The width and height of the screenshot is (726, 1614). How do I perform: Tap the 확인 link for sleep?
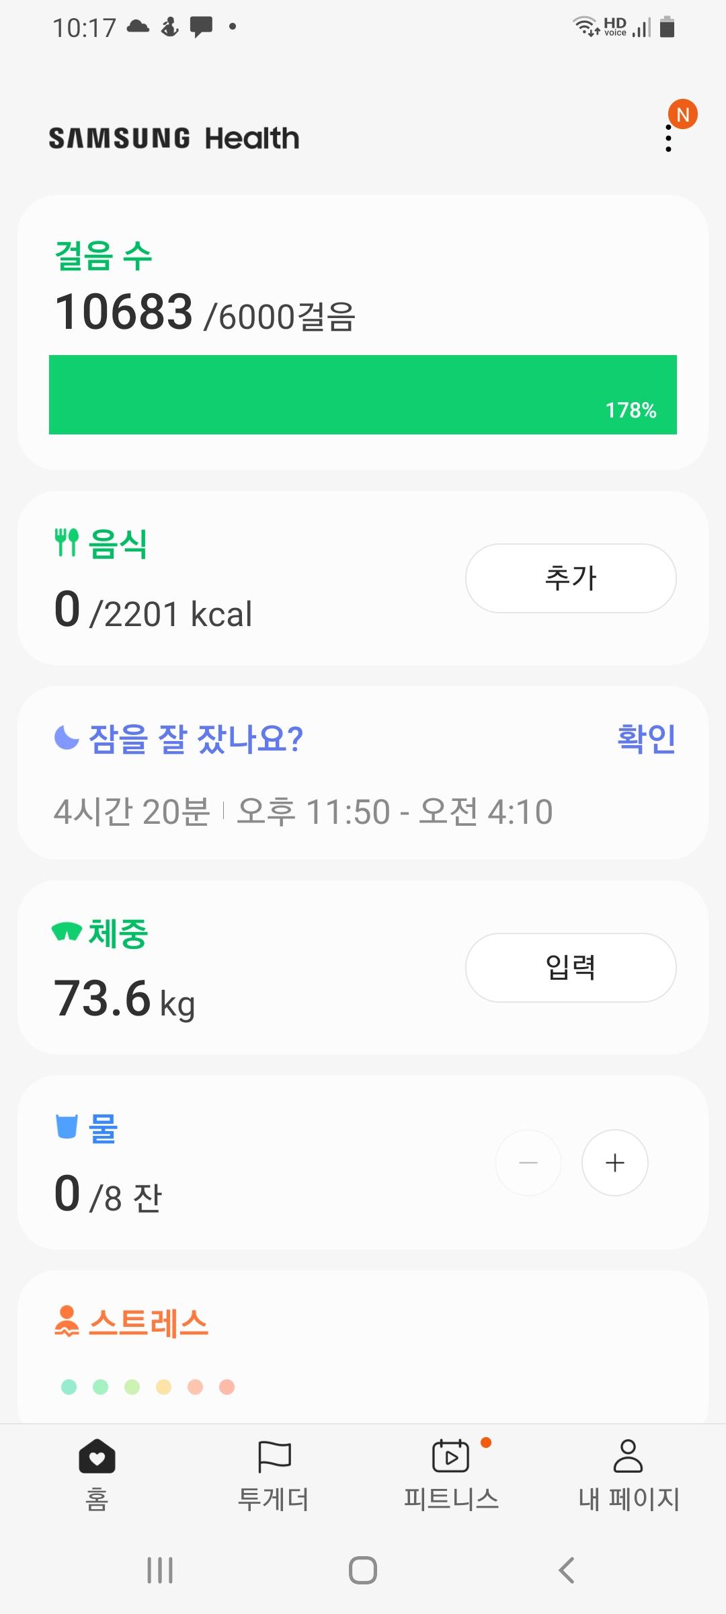point(646,738)
